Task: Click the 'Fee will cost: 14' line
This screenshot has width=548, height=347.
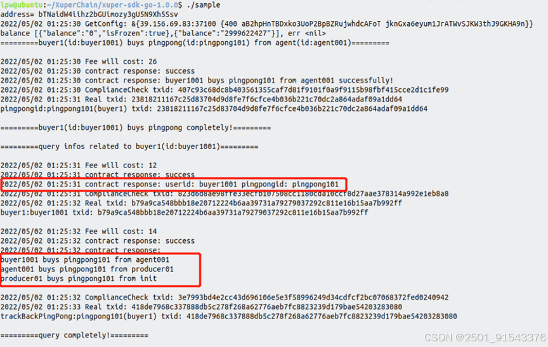Action: [x=79, y=232]
